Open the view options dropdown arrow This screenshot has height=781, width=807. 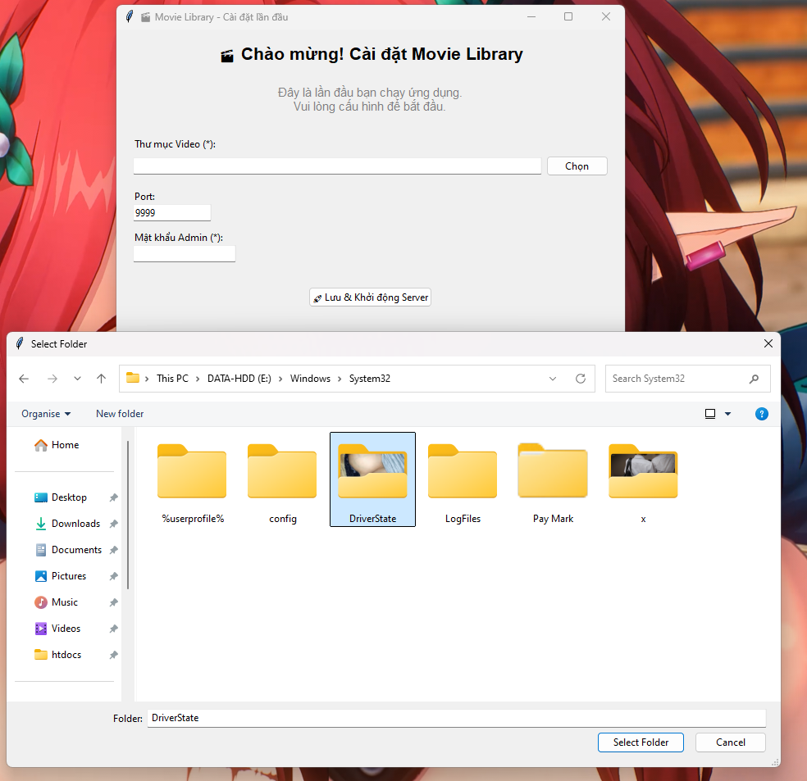(727, 414)
